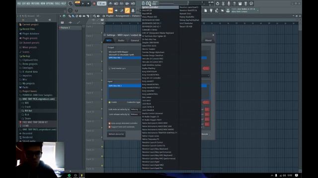This screenshot has height=178, width=318.
Task: Select Microsoft GS Wavetable Synth output
Action: pyautogui.click(x=121, y=55)
